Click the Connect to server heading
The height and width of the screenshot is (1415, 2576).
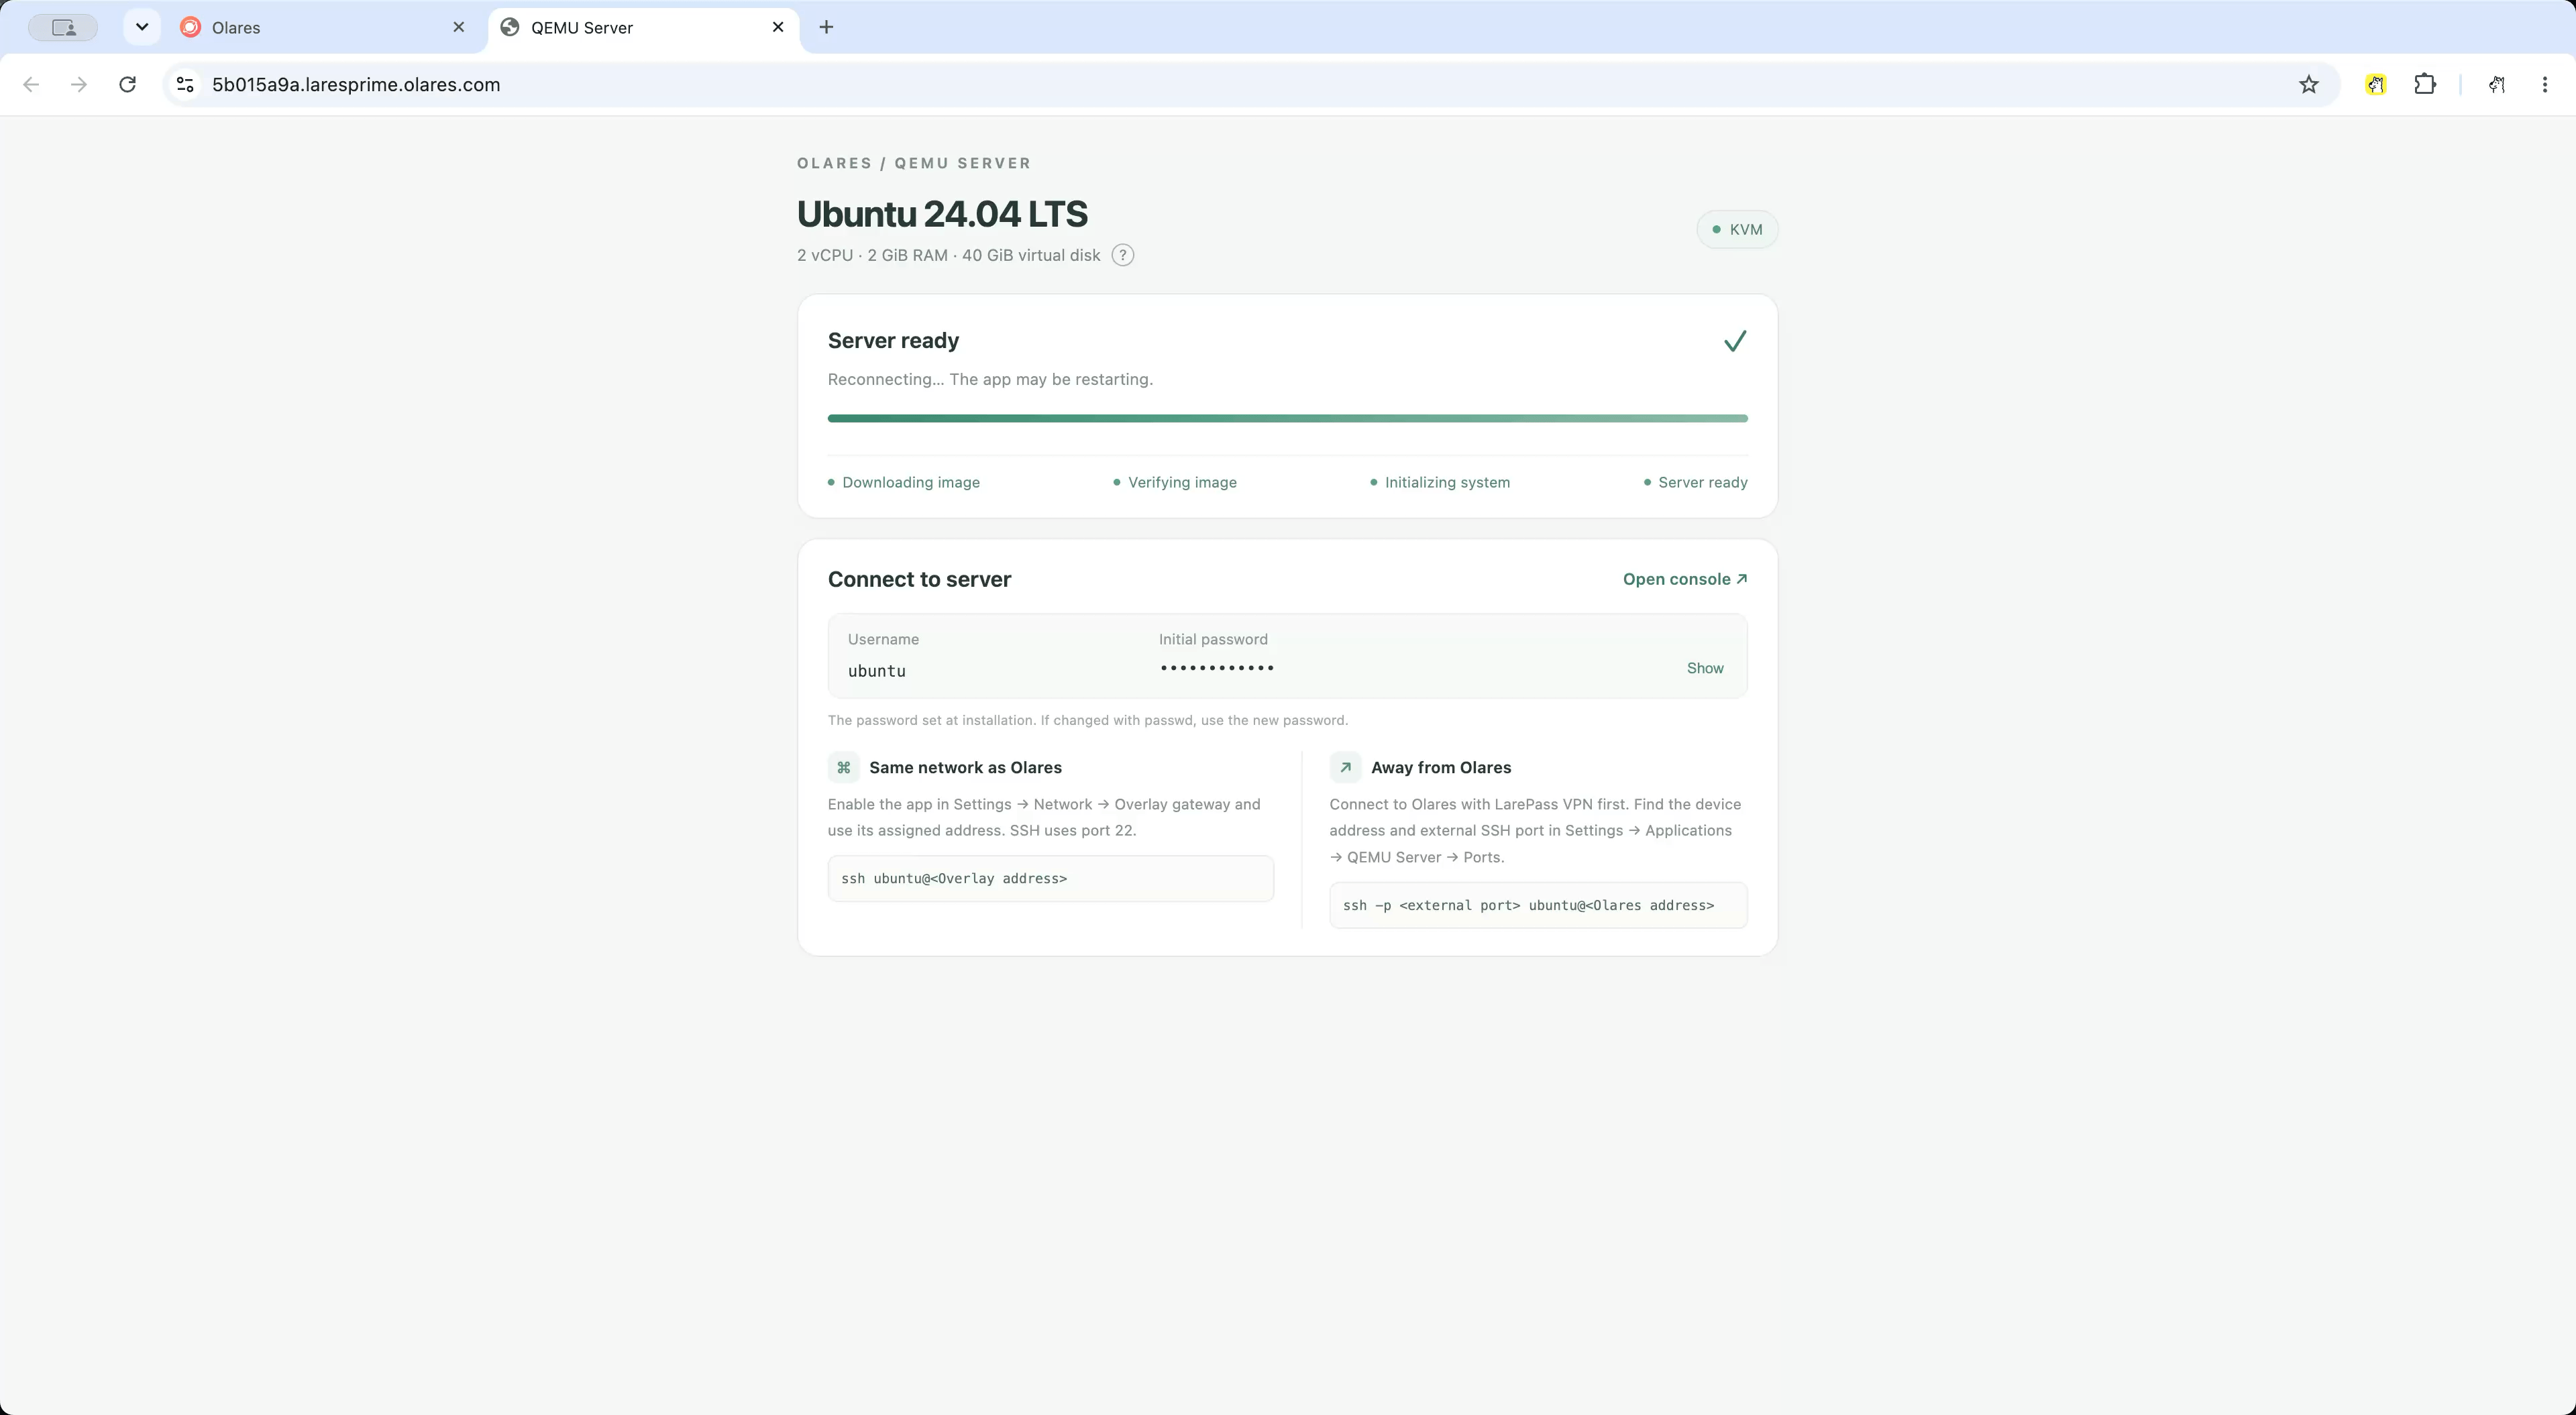pos(919,579)
